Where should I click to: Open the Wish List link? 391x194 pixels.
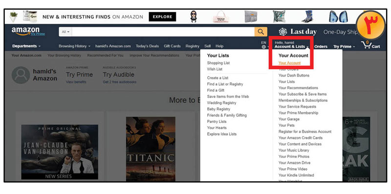215,69
